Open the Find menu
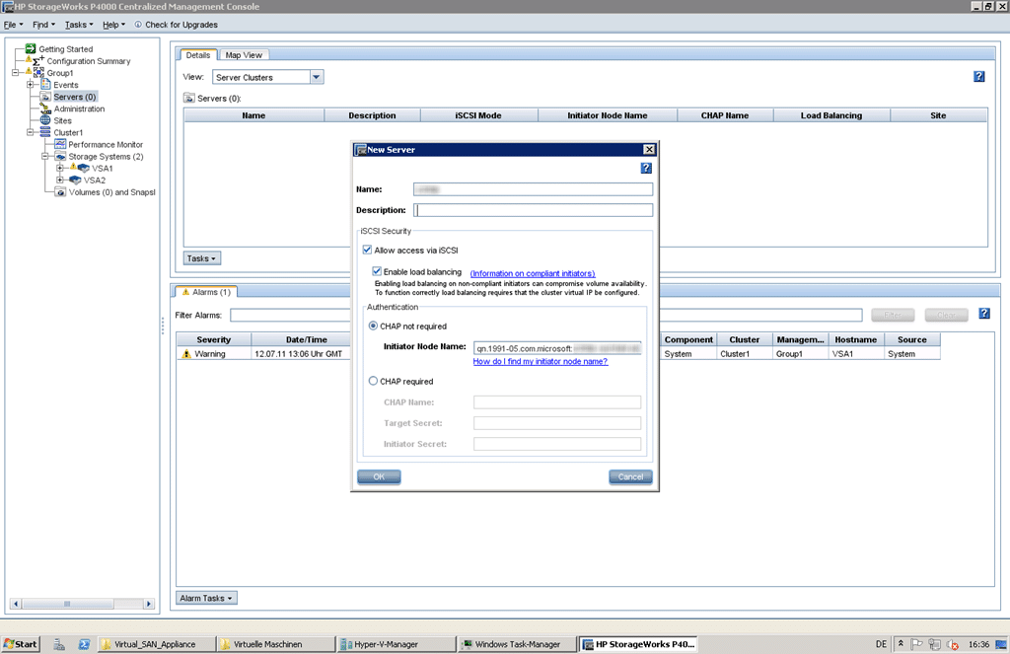Image resolution: width=1010 pixels, height=654 pixels. pos(43,25)
